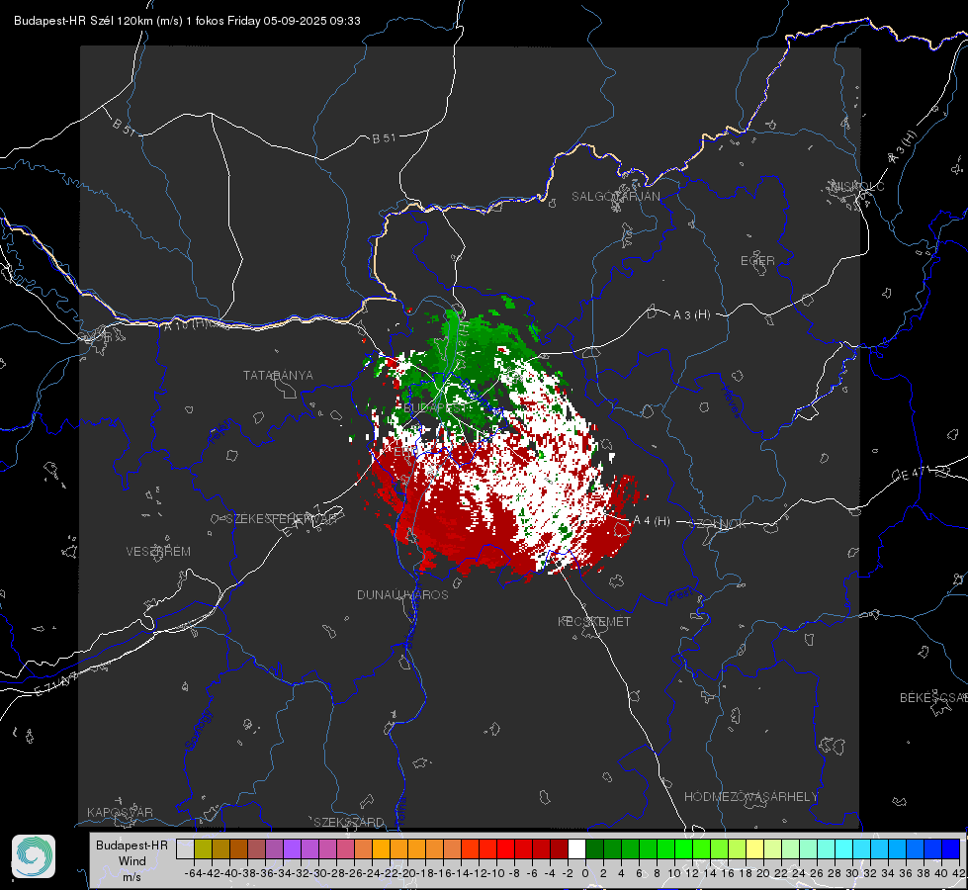Click the KECSKEMÉT city label
The height and width of the screenshot is (890, 968).
pos(594,621)
